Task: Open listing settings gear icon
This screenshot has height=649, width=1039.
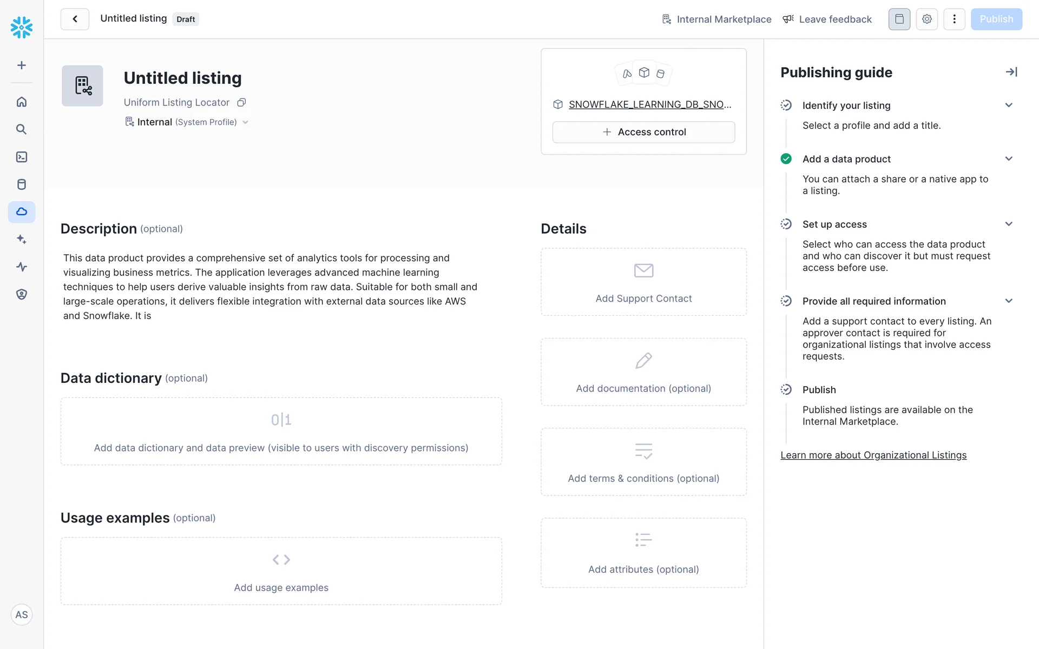Action: [x=926, y=19]
